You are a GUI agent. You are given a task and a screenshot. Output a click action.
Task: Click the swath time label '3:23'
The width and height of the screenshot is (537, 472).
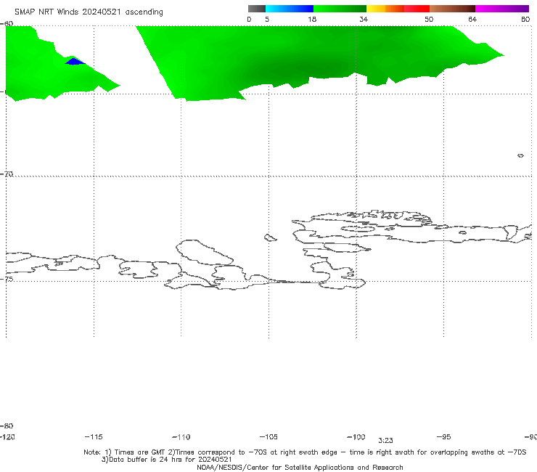[385, 441]
